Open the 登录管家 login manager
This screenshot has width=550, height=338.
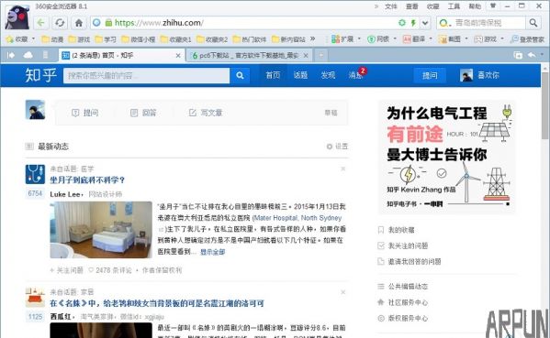tap(528, 39)
